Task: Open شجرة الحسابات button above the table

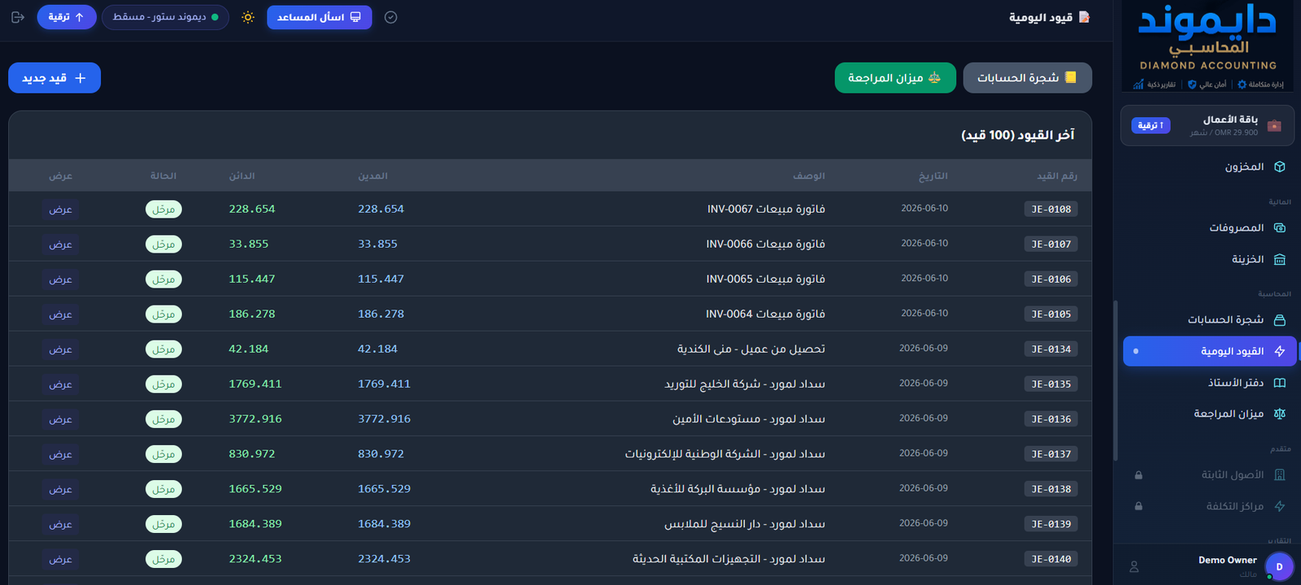Action: [x=1027, y=78]
